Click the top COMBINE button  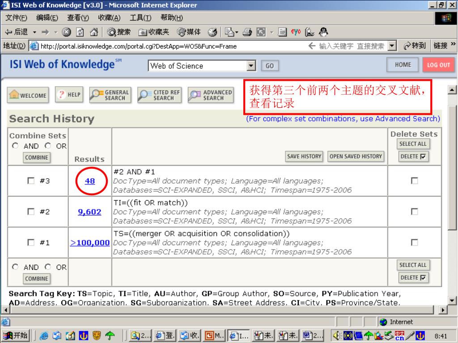[37, 158]
